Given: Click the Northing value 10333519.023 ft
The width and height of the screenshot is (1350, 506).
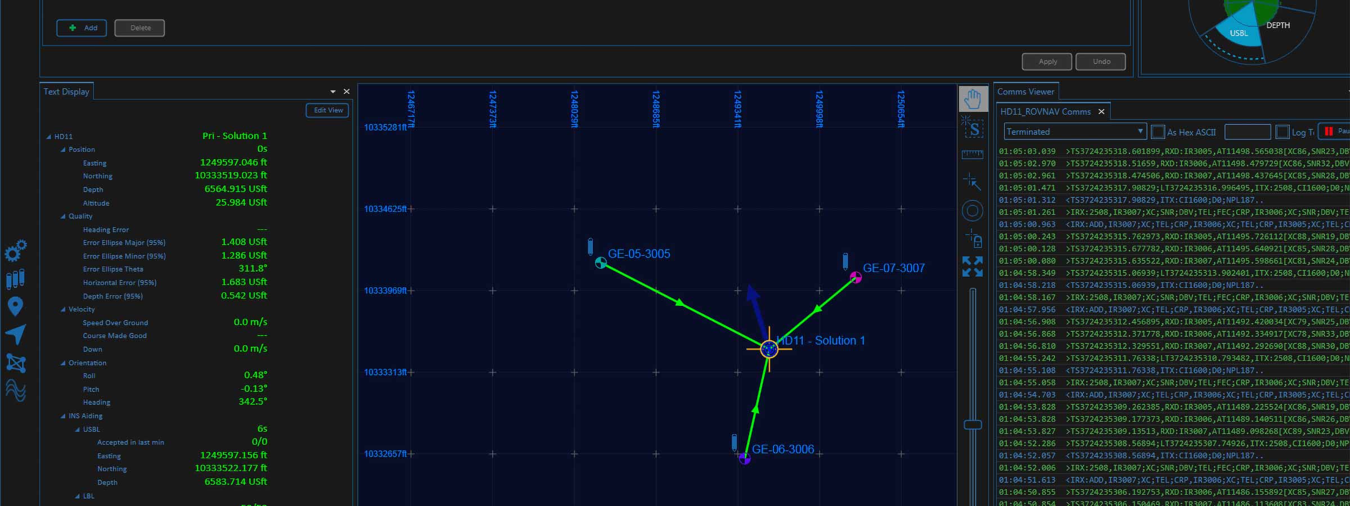Looking at the screenshot, I should pos(231,175).
